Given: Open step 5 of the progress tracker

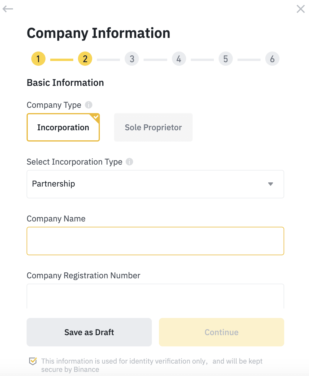Looking at the screenshot, I should 225,59.
